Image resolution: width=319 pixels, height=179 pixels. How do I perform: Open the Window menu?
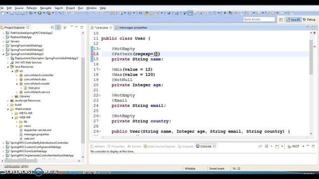(x=91, y=8)
